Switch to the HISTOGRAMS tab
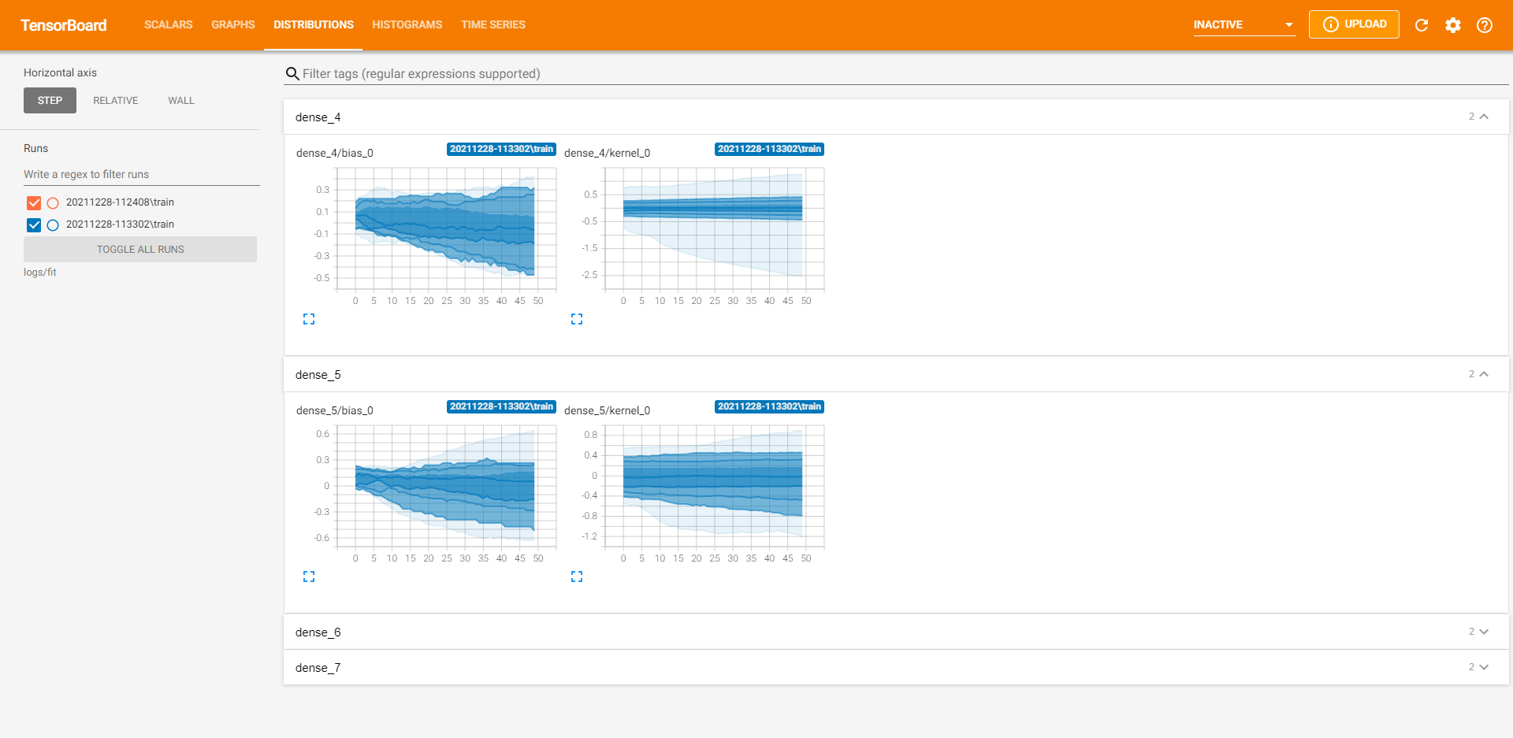This screenshot has width=1513, height=738. (407, 24)
